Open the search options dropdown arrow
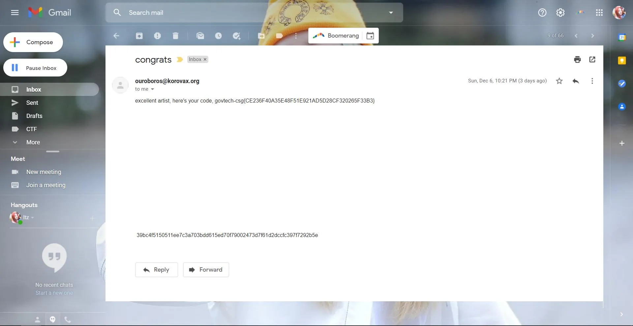633x326 pixels. (x=391, y=13)
